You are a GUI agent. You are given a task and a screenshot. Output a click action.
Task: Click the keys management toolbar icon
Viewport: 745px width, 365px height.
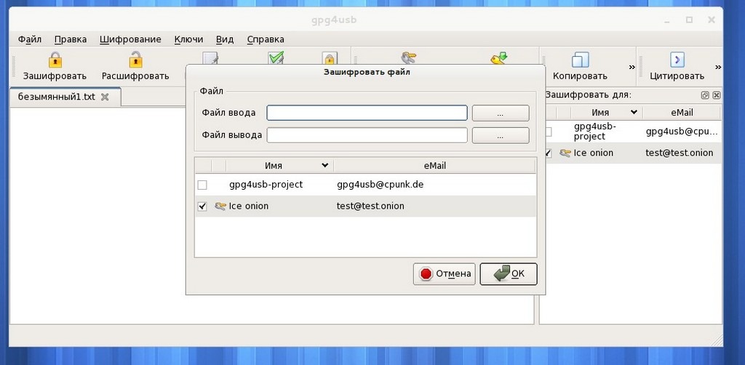(x=407, y=58)
